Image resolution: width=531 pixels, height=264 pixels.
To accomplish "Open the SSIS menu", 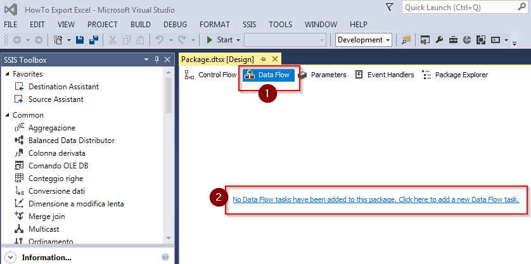I will [249, 25].
